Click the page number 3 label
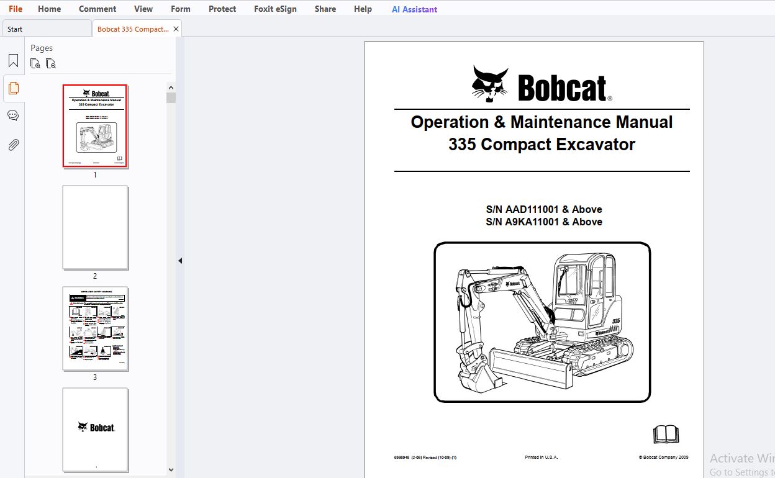Viewport: 775px width, 478px height. coord(95,377)
